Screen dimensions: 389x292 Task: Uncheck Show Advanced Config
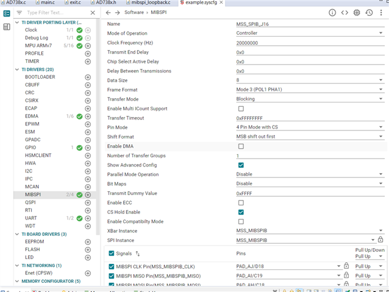[241, 165]
